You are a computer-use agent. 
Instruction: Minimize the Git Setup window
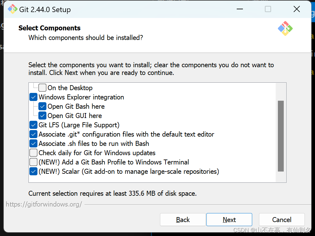pos(239,9)
